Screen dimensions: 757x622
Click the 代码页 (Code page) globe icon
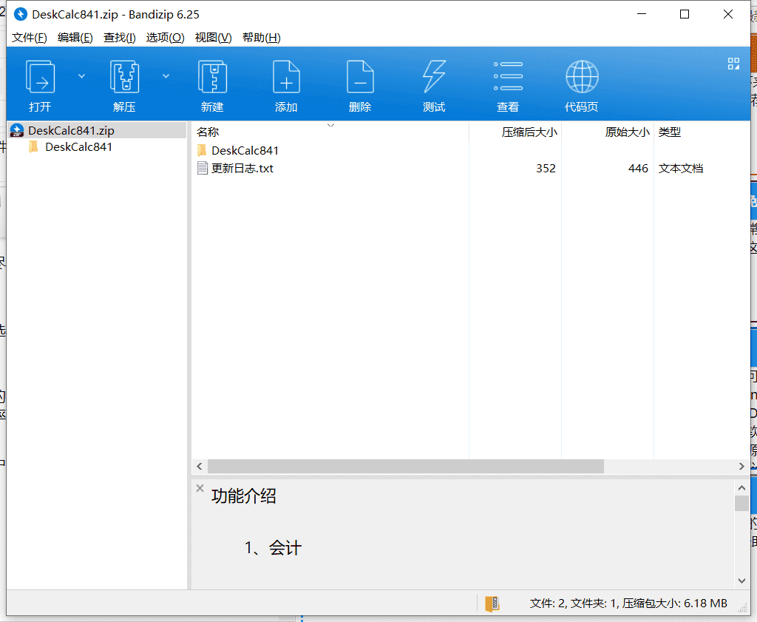(x=582, y=76)
